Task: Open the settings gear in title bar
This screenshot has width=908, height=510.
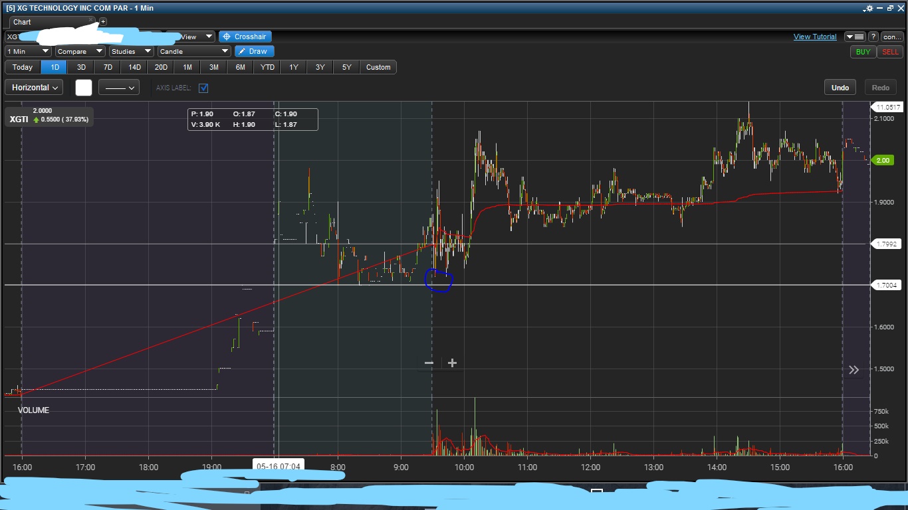Action: click(x=869, y=9)
